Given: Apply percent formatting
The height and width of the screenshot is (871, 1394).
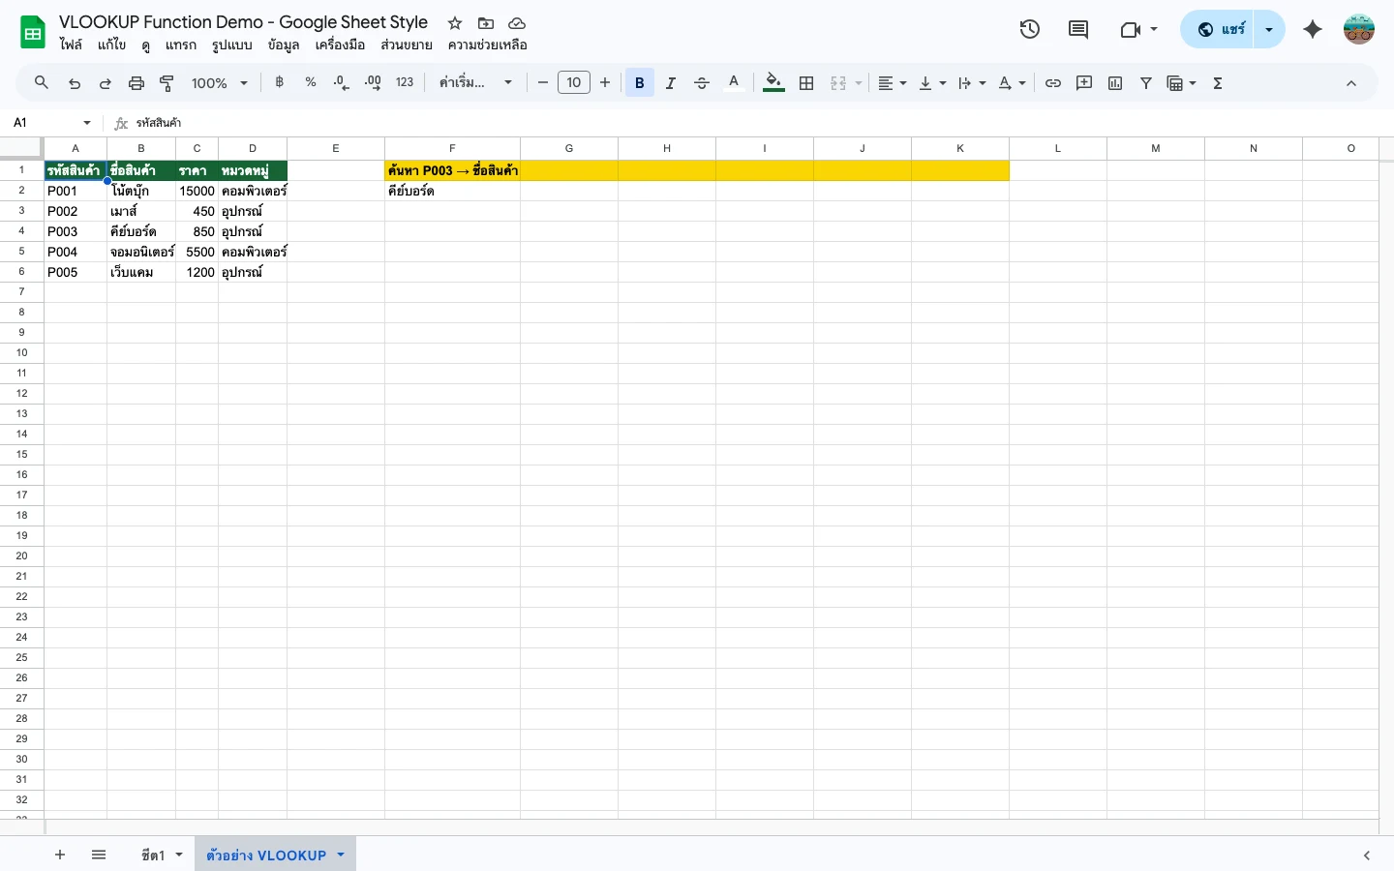Looking at the screenshot, I should 310,82.
